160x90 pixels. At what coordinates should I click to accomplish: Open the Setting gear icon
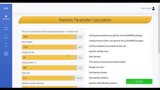pos(6,35)
